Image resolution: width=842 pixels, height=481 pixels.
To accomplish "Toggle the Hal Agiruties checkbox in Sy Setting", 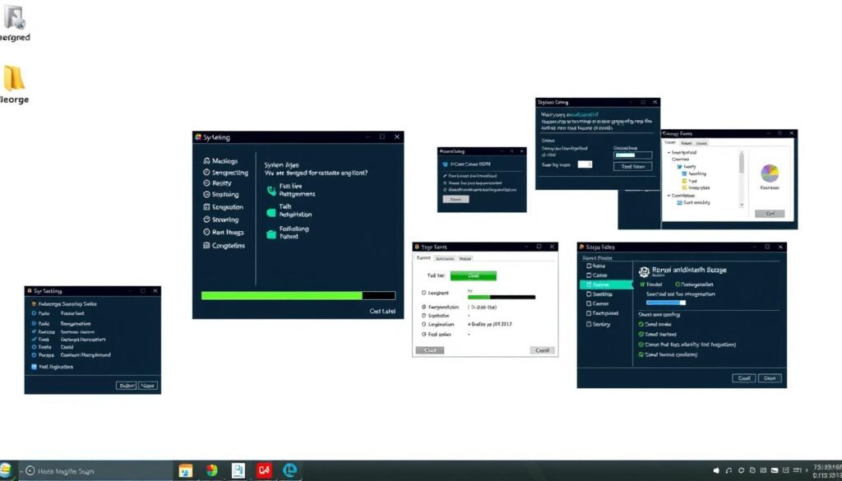I will (34, 368).
